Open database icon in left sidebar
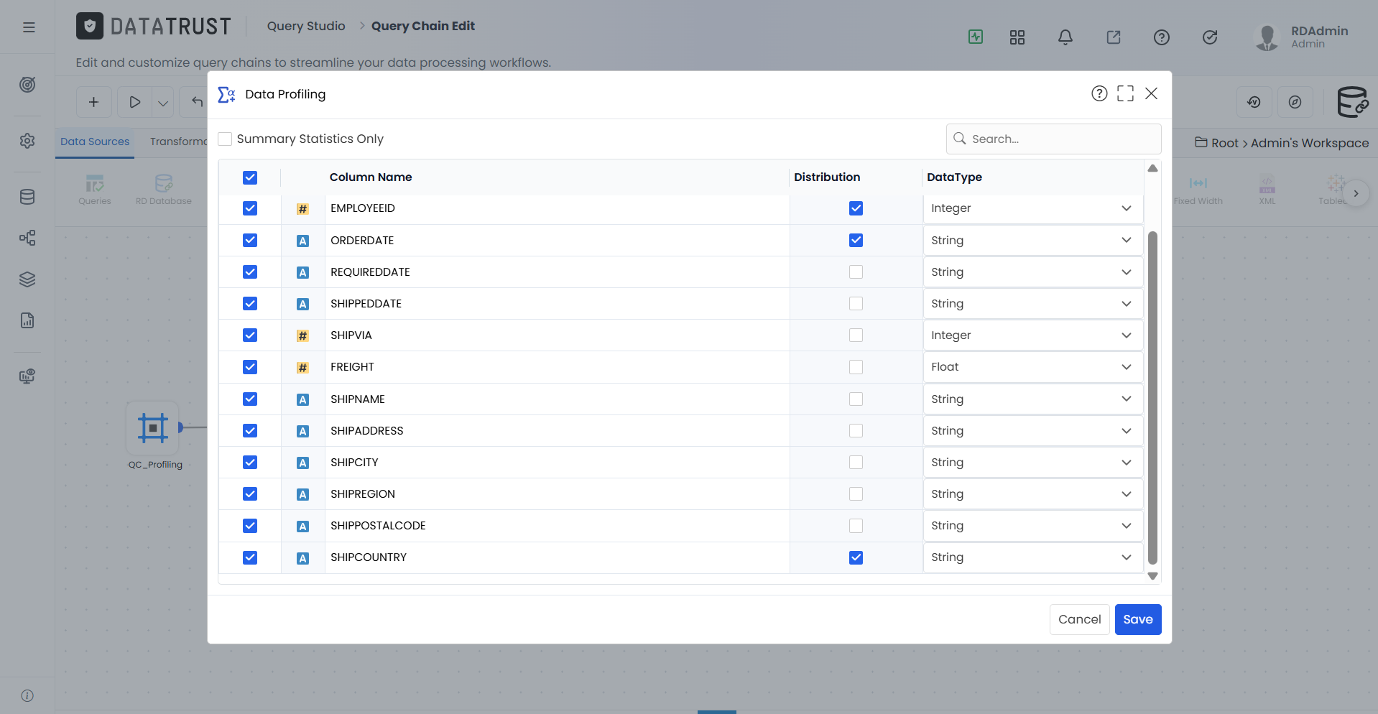1378x714 pixels. [27, 197]
